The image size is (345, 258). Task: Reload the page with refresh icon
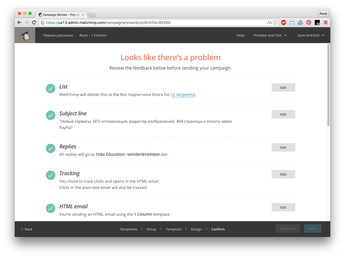pyautogui.click(x=34, y=23)
